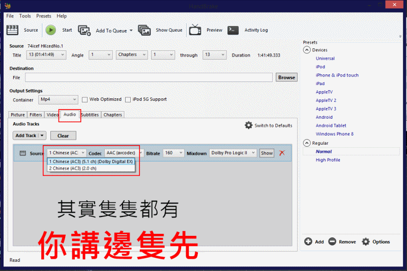Image resolution: width=407 pixels, height=271 pixels.
Task: Collapse the Devices preset group
Action: click(x=307, y=50)
